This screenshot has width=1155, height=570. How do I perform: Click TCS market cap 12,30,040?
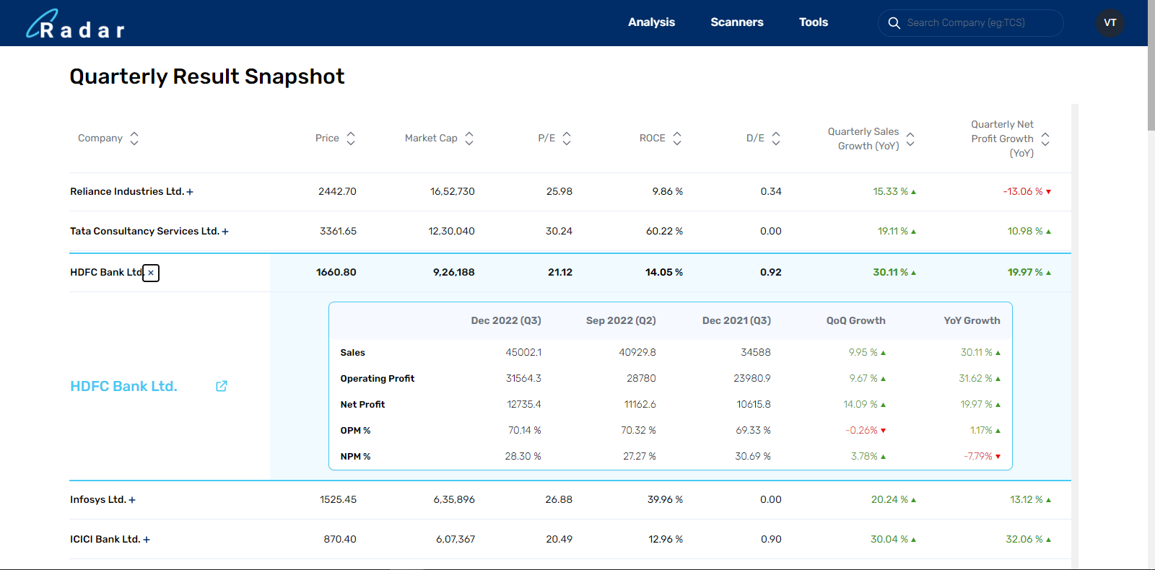click(x=452, y=231)
